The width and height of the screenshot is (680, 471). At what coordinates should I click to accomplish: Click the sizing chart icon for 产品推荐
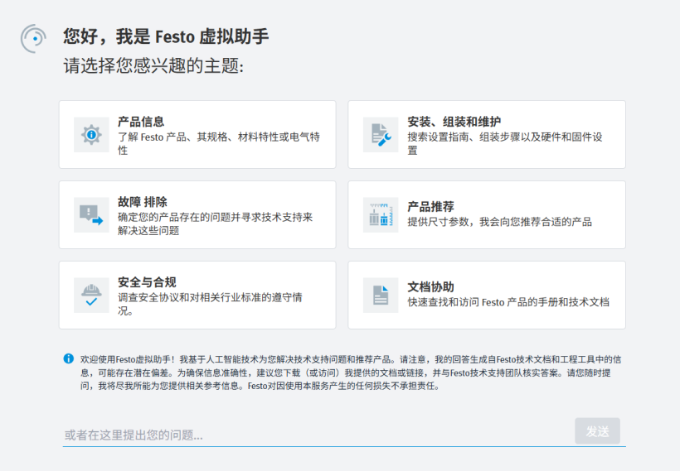pyautogui.click(x=381, y=214)
